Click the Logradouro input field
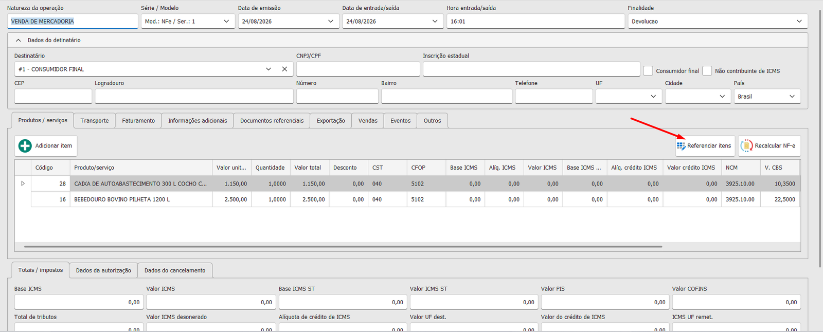This screenshot has width=823, height=332. coord(194,96)
